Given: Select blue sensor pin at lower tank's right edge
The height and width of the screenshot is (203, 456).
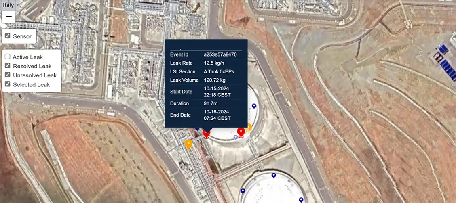Looking at the screenshot, I should tap(301, 200).
